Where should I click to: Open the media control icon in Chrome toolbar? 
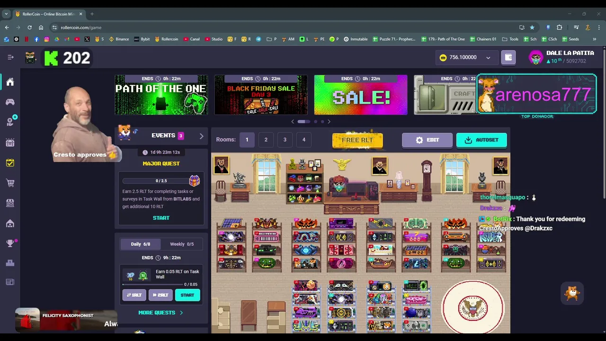point(576,27)
